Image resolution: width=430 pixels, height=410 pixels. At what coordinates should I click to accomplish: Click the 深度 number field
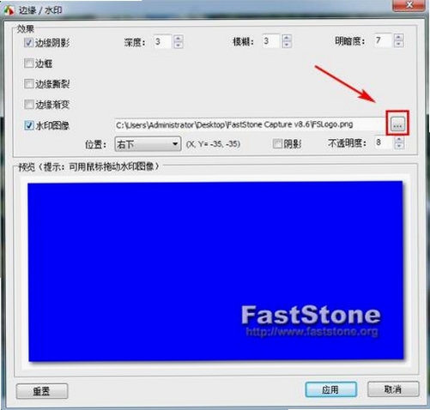[163, 42]
